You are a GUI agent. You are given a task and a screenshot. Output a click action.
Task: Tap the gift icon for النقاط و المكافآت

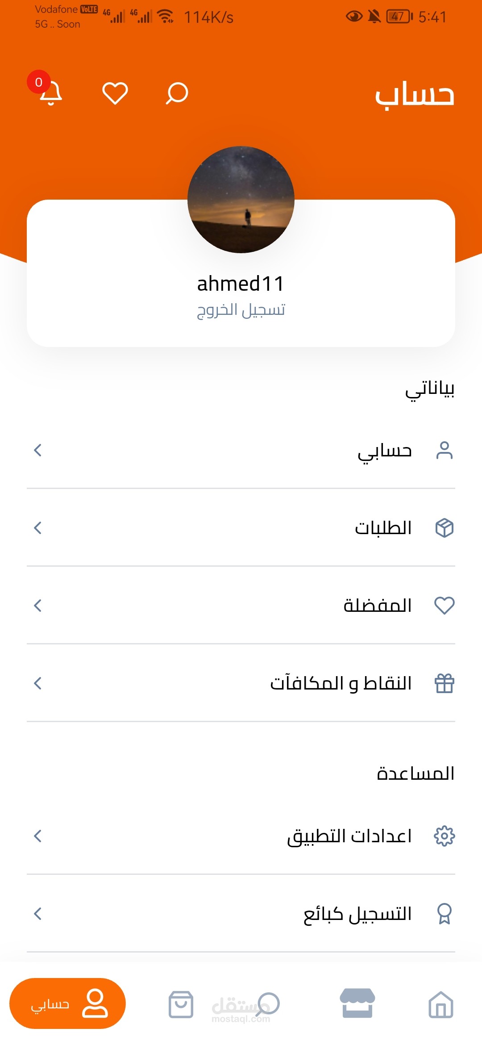coord(444,683)
